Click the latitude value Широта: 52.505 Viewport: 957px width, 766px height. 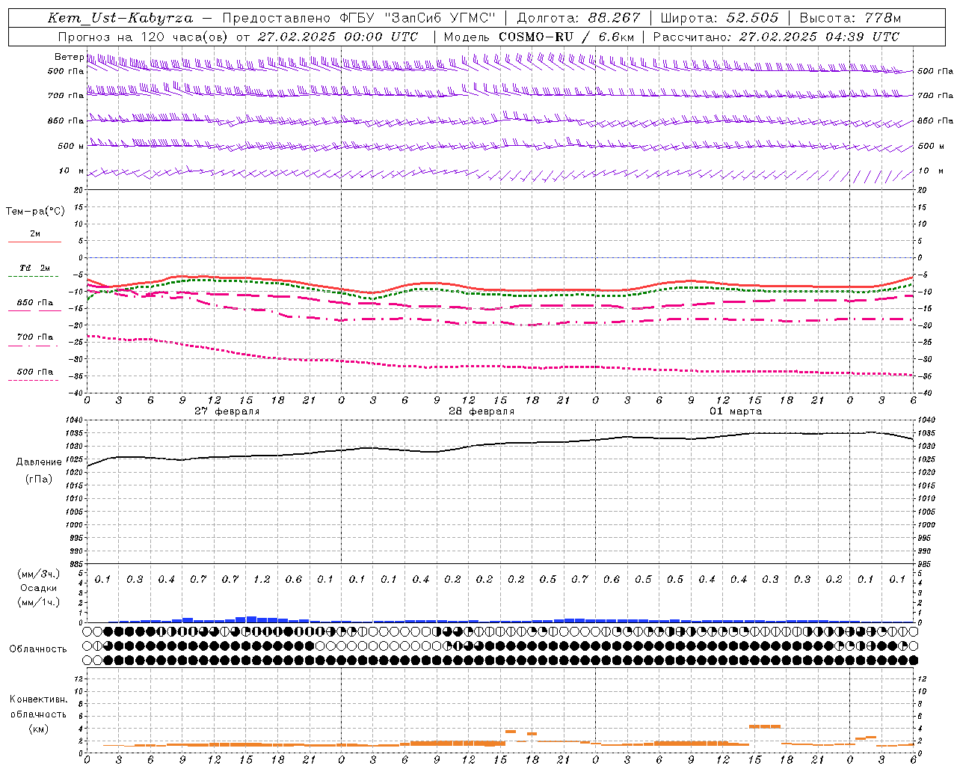coord(719,18)
